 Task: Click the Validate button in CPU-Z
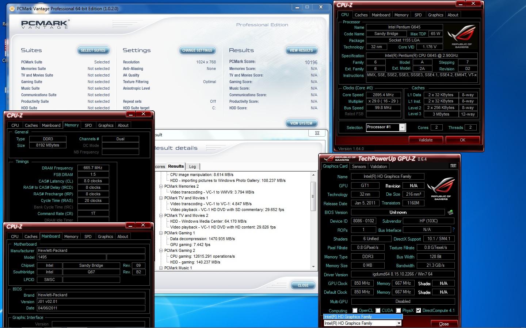point(426,140)
